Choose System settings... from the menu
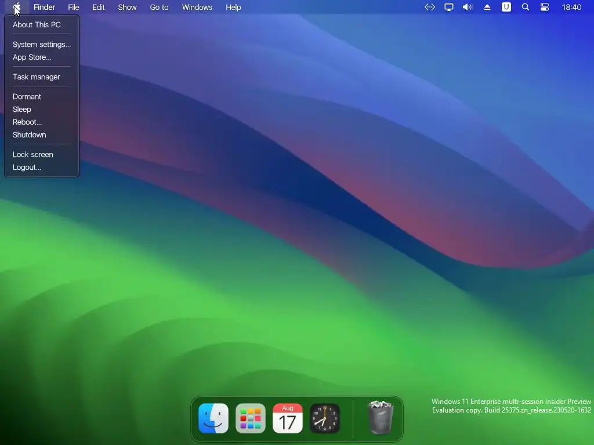594x445 pixels. coord(42,44)
